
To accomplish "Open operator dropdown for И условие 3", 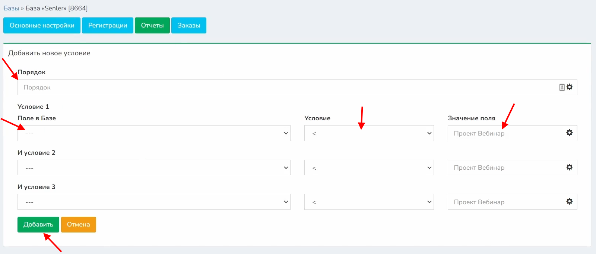I will [369, 202].
